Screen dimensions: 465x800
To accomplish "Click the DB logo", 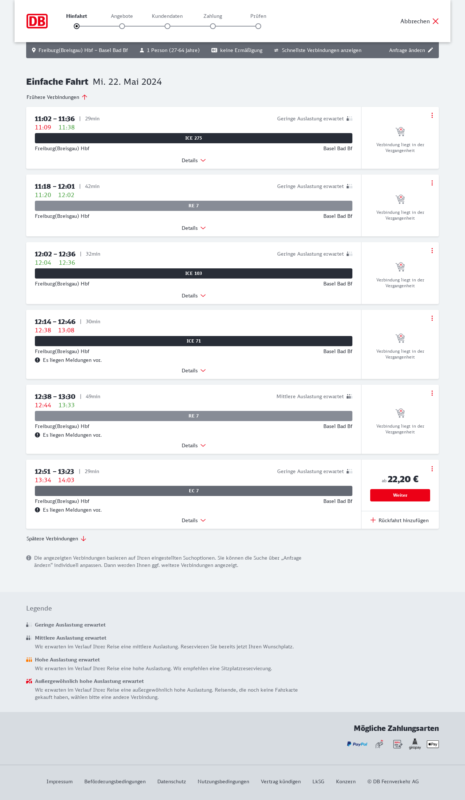I will [37, 21].
